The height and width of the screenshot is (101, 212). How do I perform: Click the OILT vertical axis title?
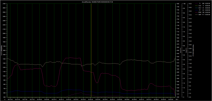coord(181,50)
